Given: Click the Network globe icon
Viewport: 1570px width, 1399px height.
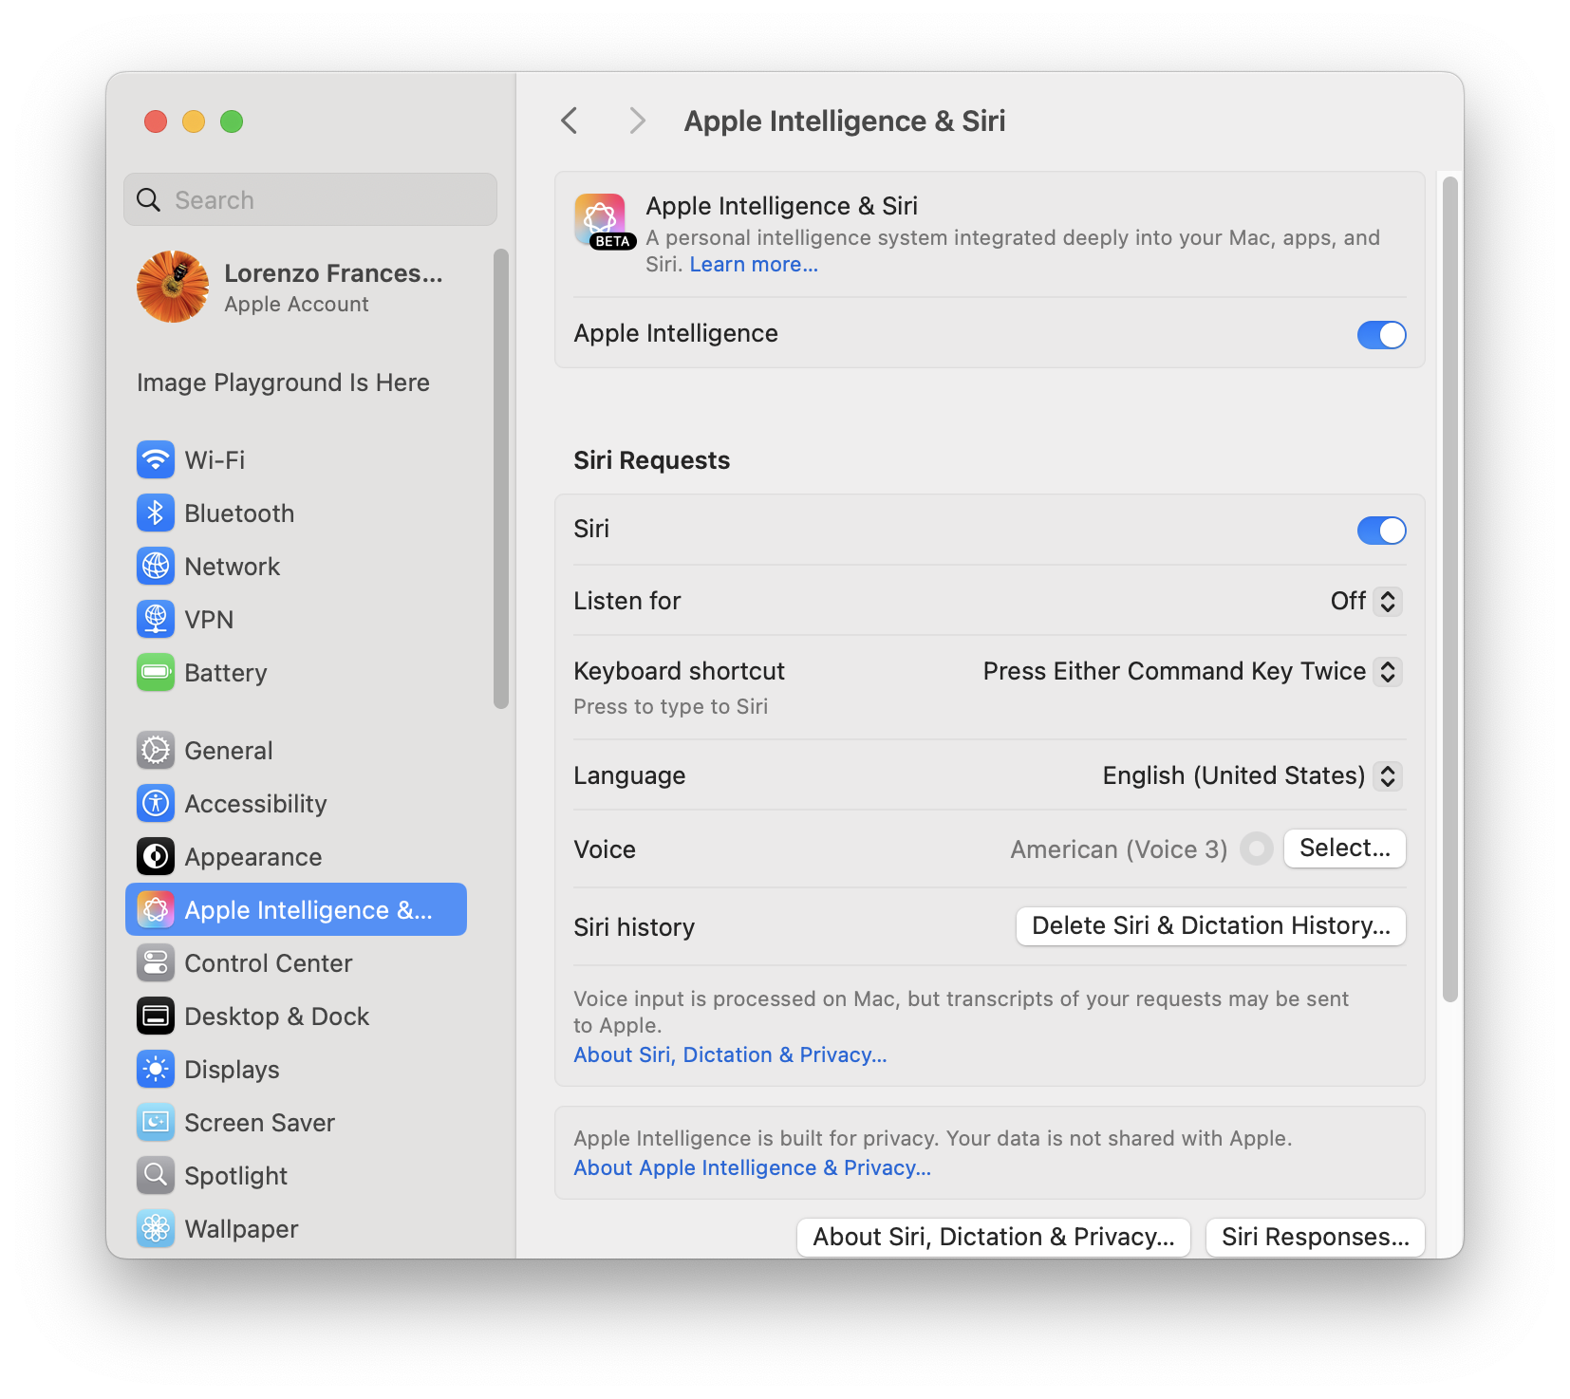Looking at the screenshot, I should click(156, 566).
